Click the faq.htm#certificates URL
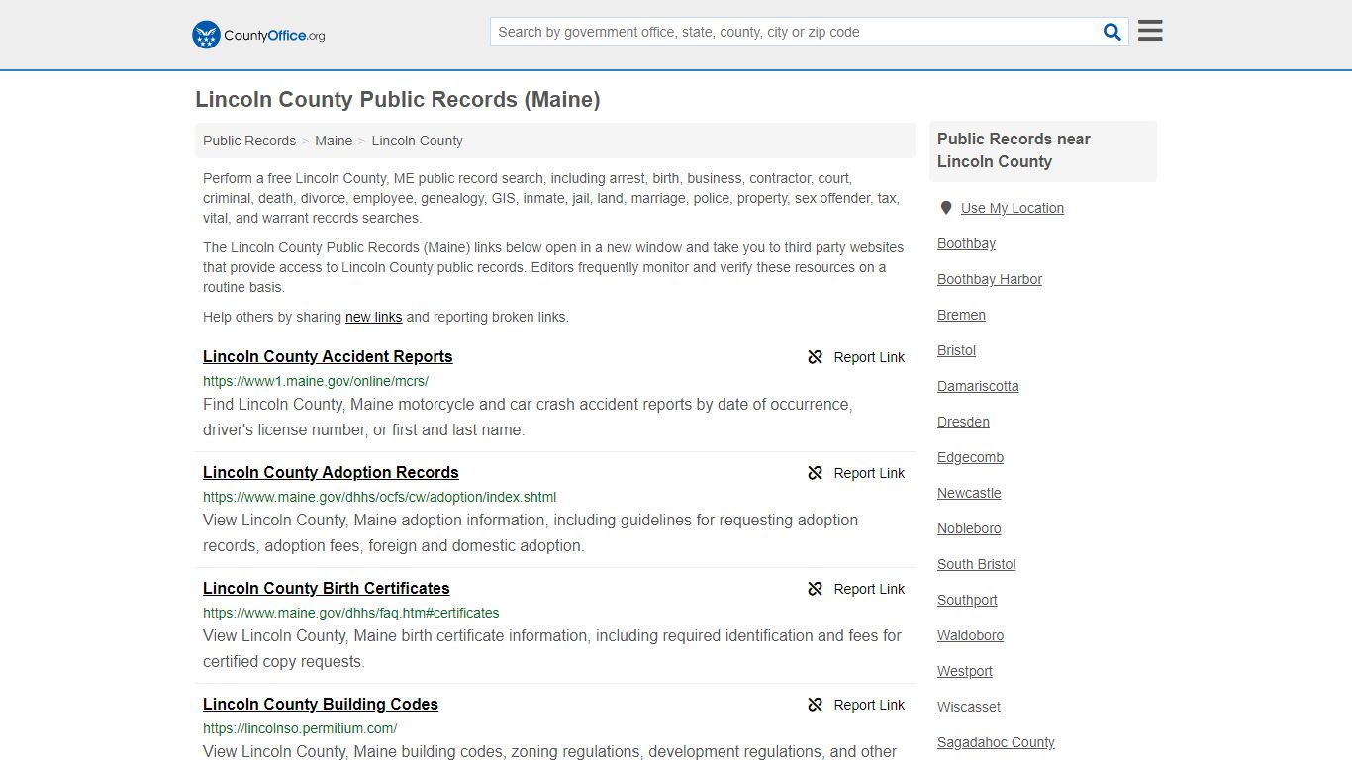Image resolution: width=1352 pixels, height=760 pixels. (x=351, y=613)
